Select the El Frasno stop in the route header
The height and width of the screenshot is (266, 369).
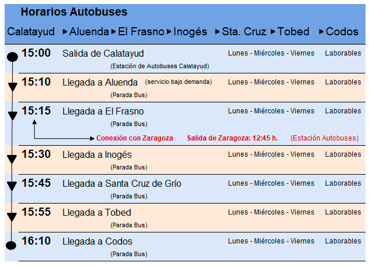(141, 32)
